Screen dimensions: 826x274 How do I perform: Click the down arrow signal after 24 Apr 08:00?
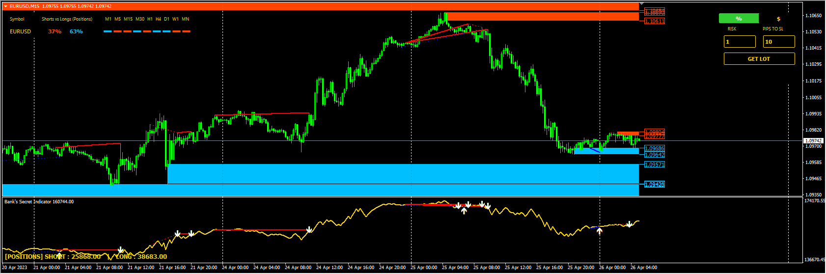pos(309,230)
